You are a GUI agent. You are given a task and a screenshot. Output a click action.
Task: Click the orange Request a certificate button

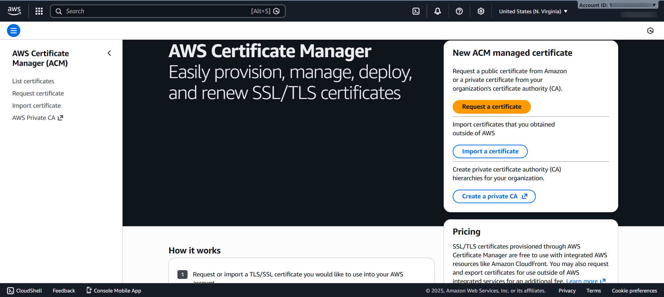pos(492,107)
